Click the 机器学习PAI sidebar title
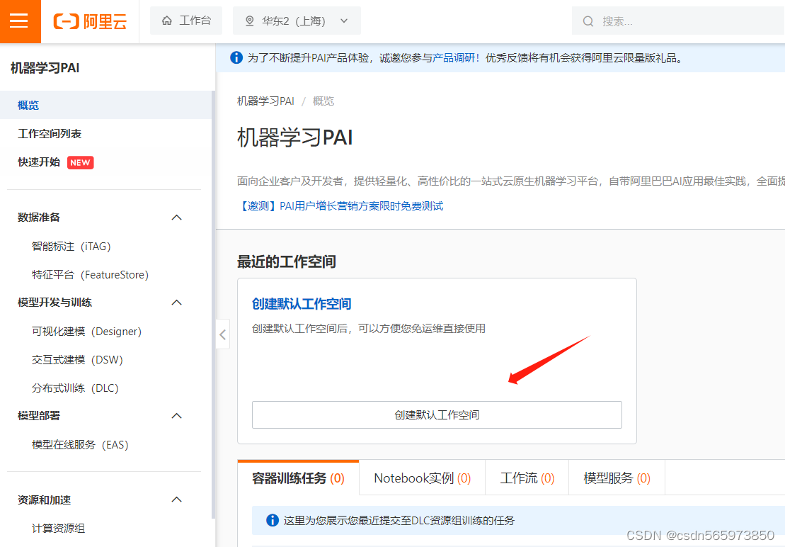Screen dimensions: 785x547 pos(45,67)
